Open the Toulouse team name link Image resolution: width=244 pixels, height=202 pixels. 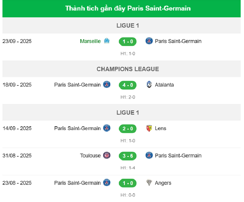(90, 156)
